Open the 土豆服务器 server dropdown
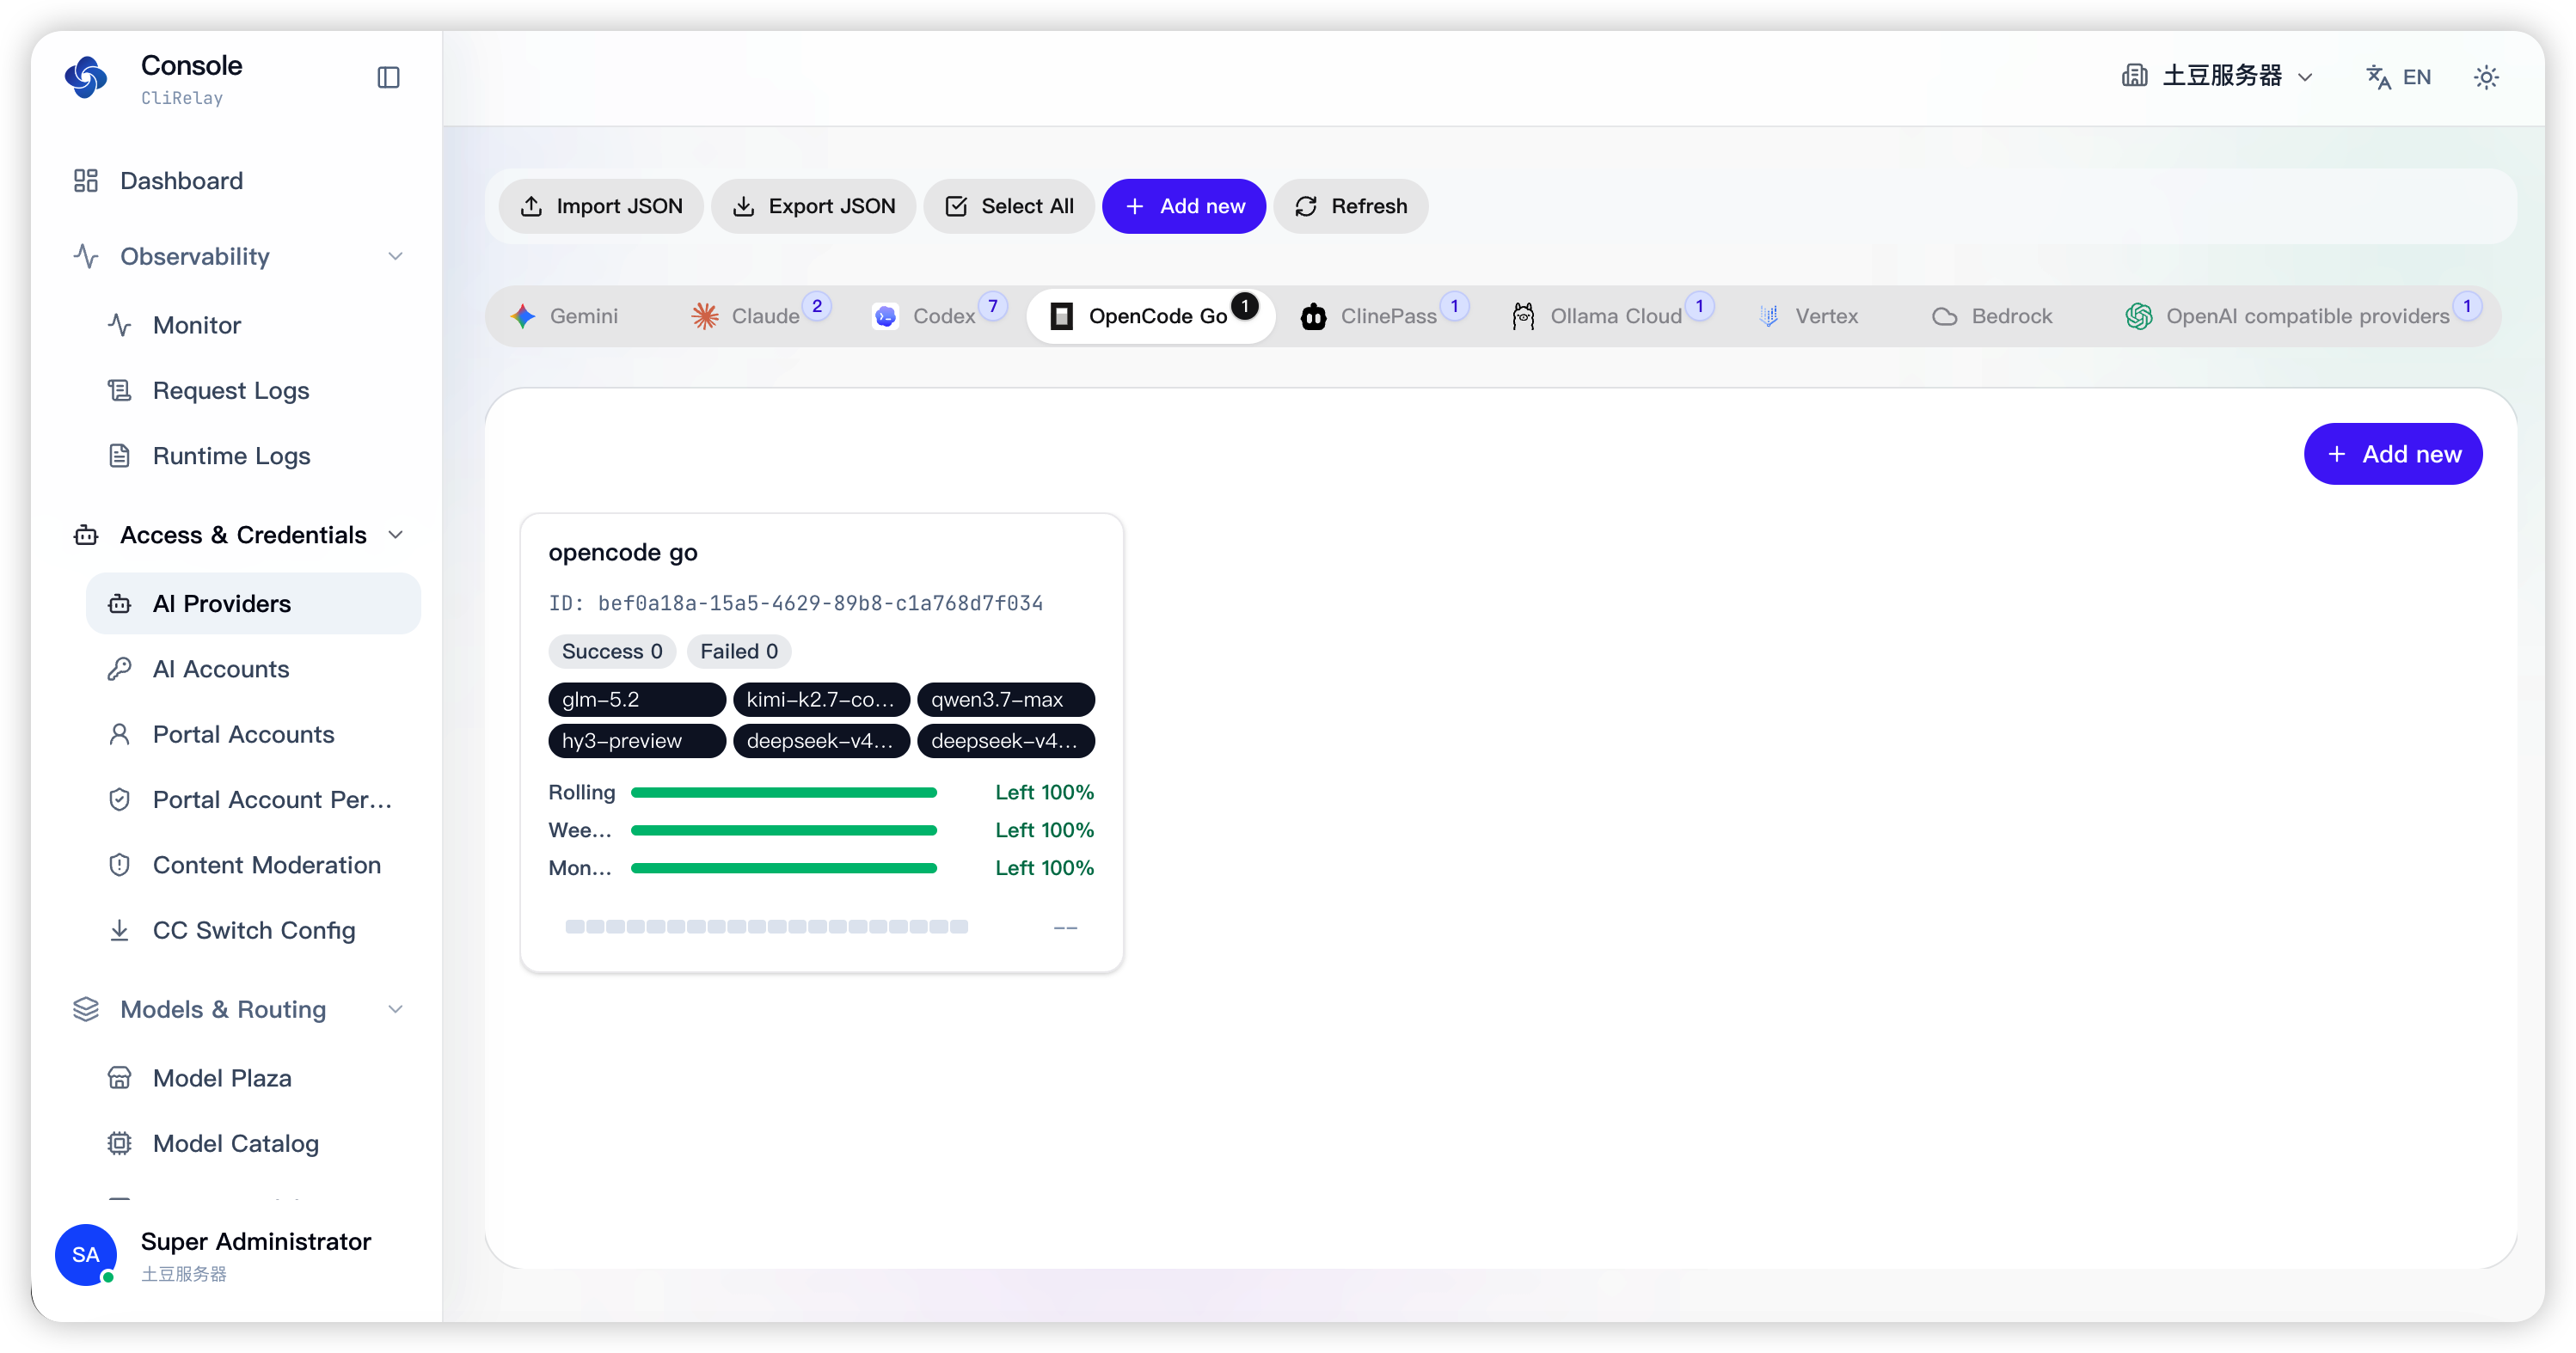Image resolution: width=2576 pixels, height=1353 pixels. pyautogui.click(x=2217, y=77)
